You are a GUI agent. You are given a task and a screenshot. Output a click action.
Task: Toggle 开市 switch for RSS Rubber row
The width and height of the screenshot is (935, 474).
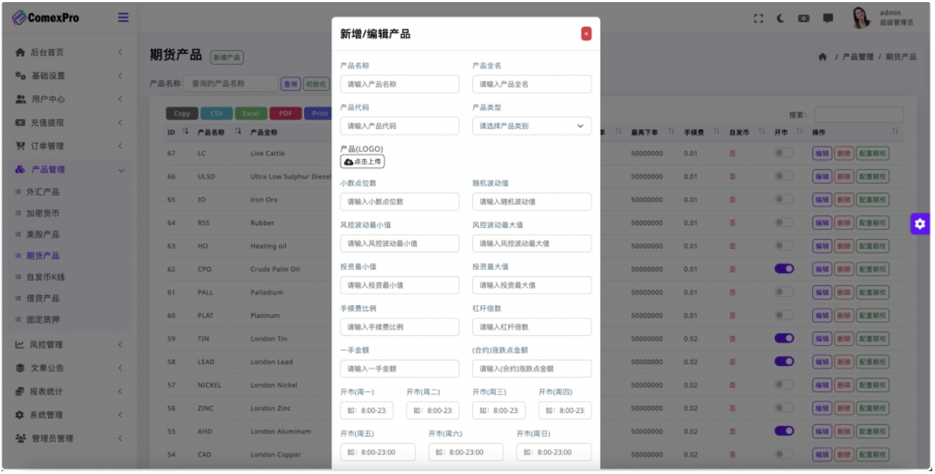(x=784, y=222)
